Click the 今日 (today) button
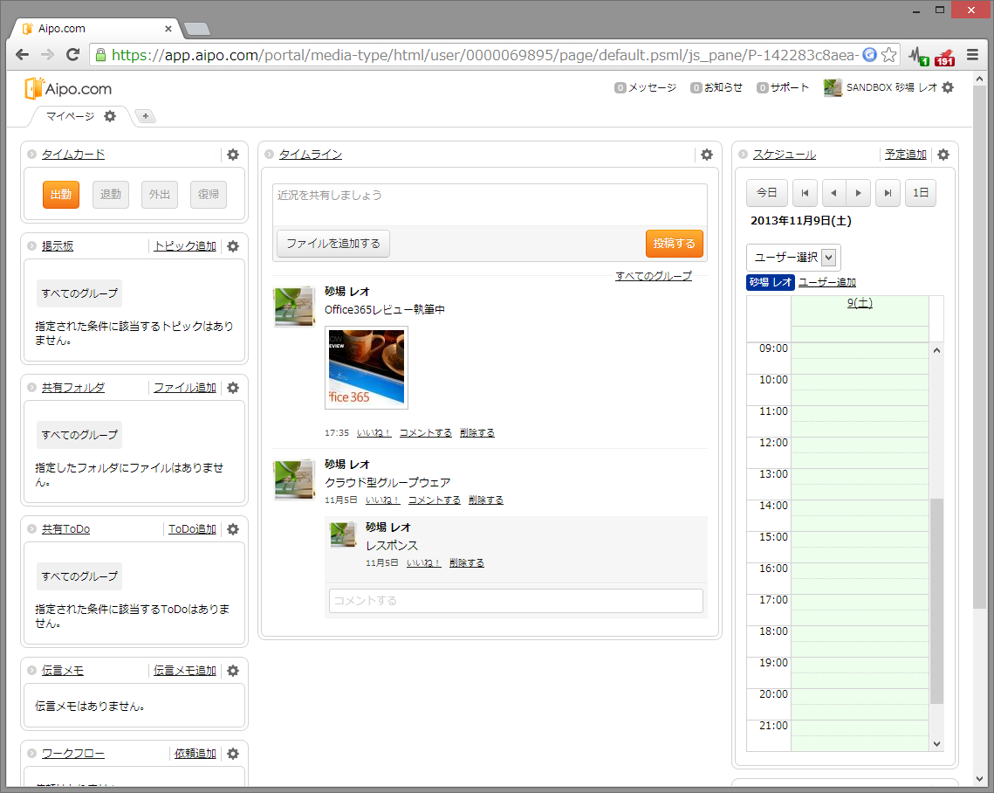 click(x=766, y=193)
